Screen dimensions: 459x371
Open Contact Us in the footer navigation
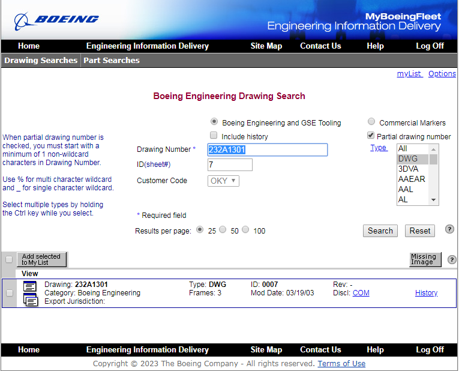[320, 349]
